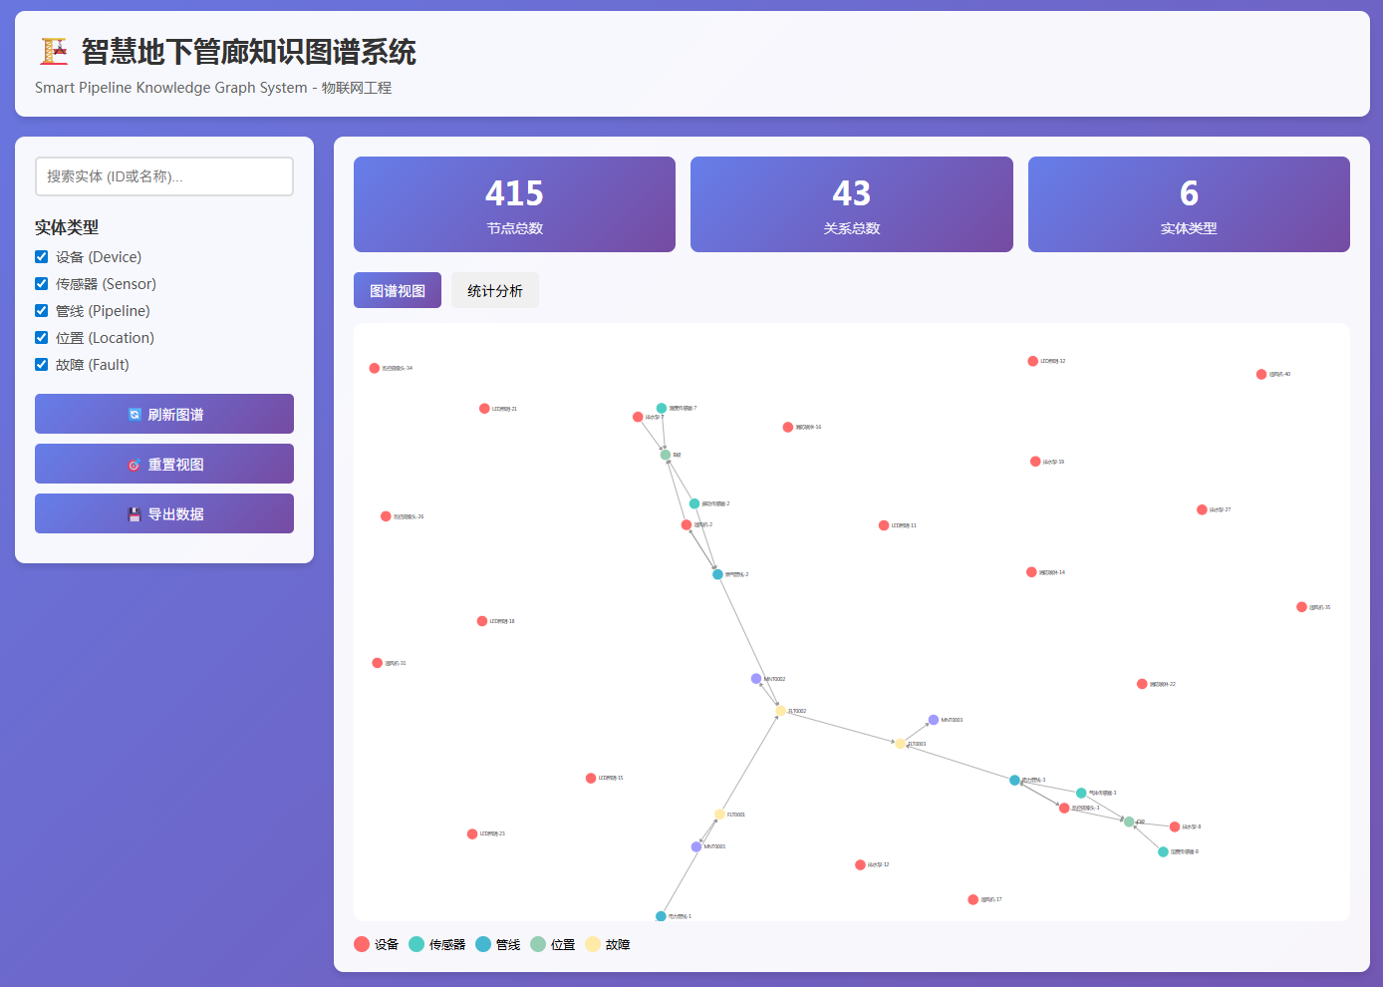
Task: Focus the 搜索实体 search input field
Action: (x=164, y=176)
